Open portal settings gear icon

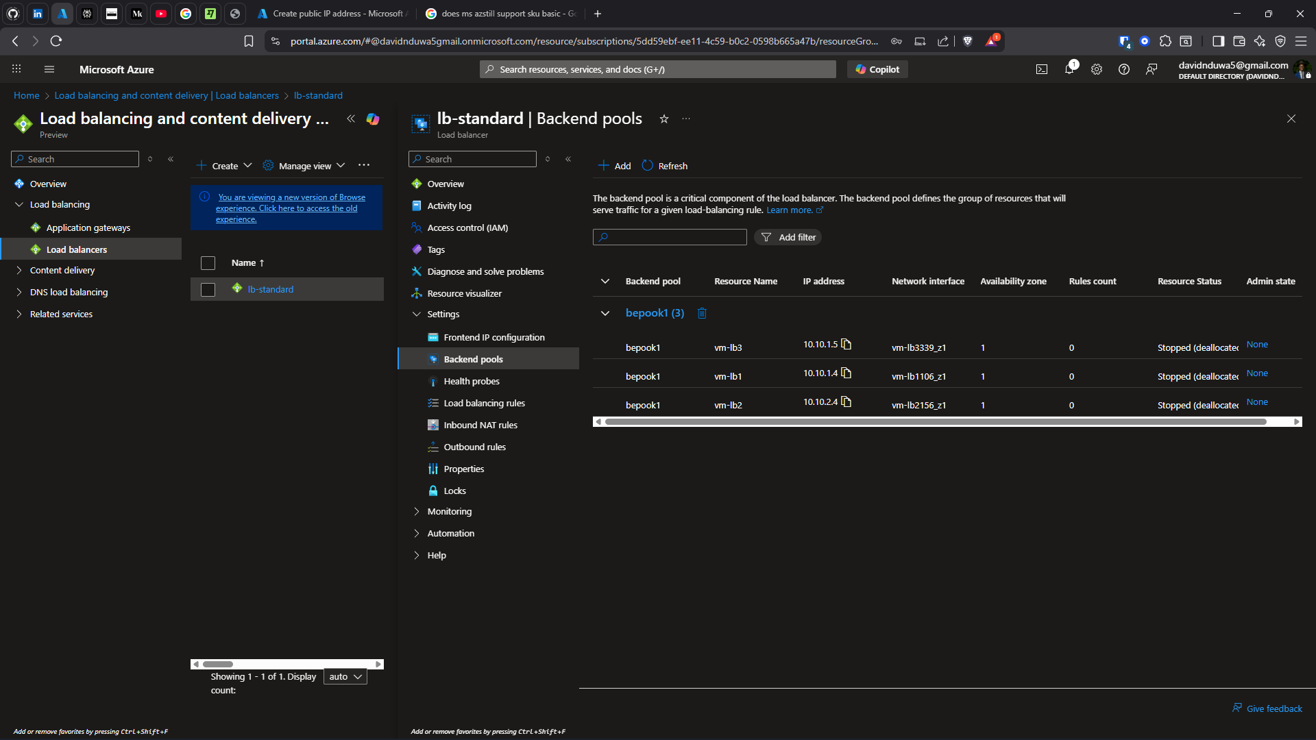coord(1097,69)
